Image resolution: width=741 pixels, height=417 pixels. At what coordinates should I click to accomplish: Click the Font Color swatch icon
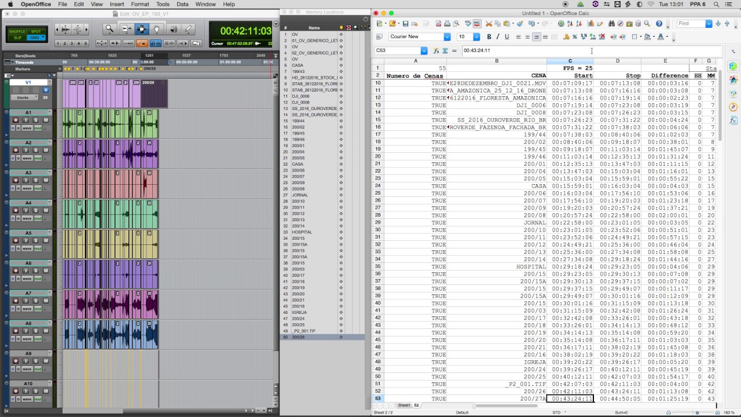click(x=659, y=36)
